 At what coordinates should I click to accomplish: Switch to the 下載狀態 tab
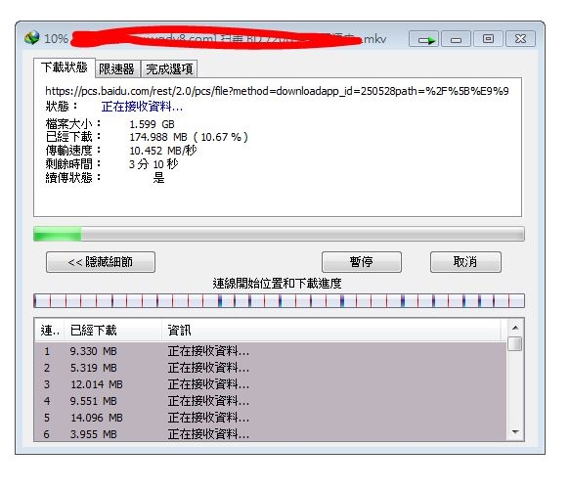(x=65, y=67)
